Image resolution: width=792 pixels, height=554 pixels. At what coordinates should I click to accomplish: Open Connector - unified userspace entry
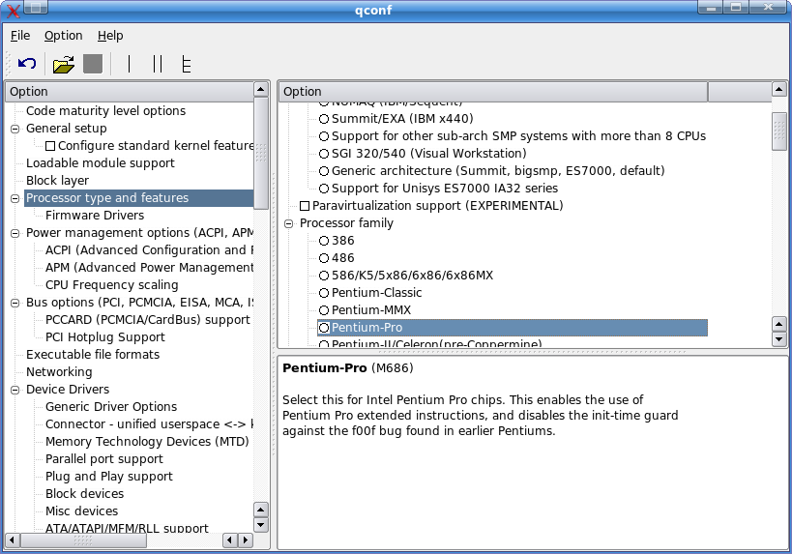150,424
